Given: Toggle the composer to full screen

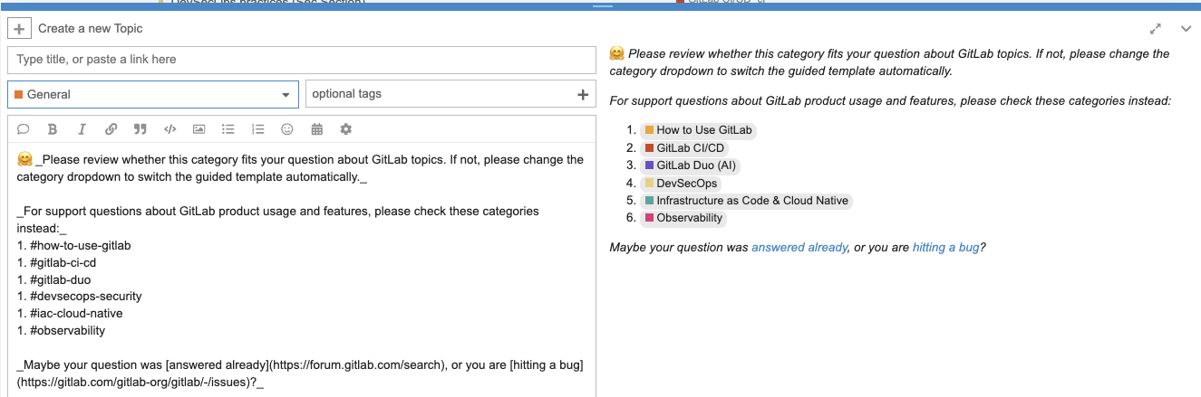Looking at the screenshot, I should coord(1156,29).
